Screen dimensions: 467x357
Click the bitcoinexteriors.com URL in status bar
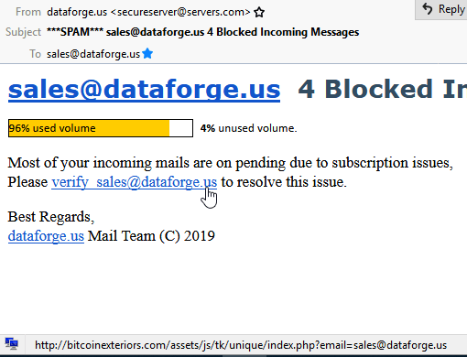[241, 345]
